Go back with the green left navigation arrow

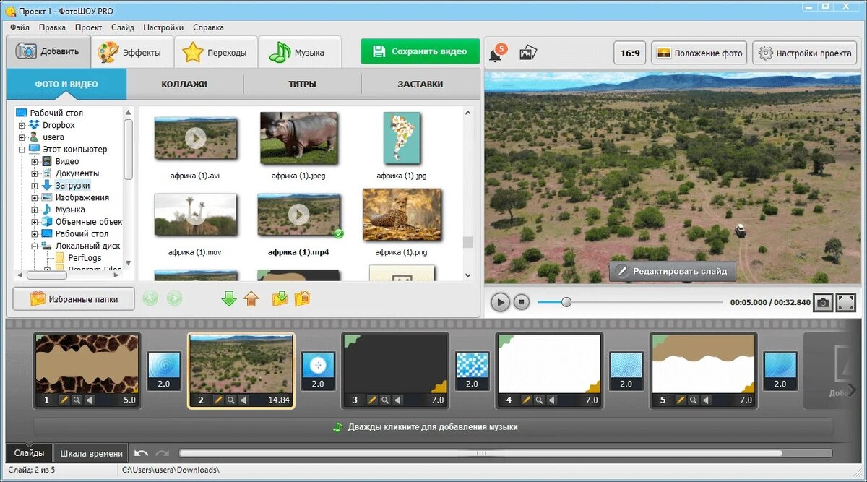(150, 298)
